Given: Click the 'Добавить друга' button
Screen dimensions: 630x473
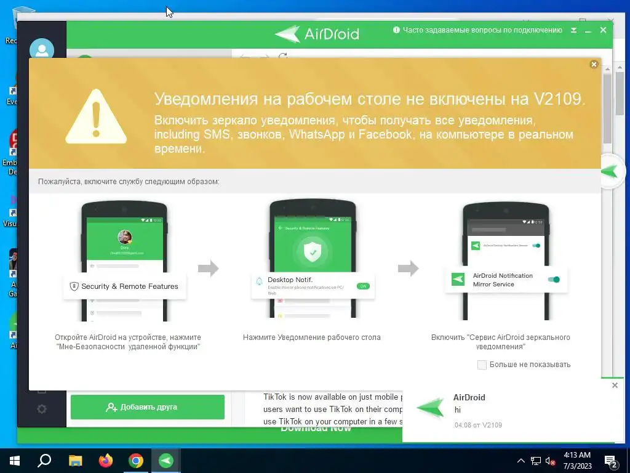Looking at the screenshot, I should pyautogui.click(x=148, y=407).
